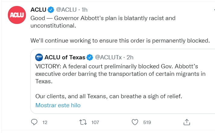Open the @ACLUTx handle link
The image size is (215, 133).
click(x=109, y=57)
